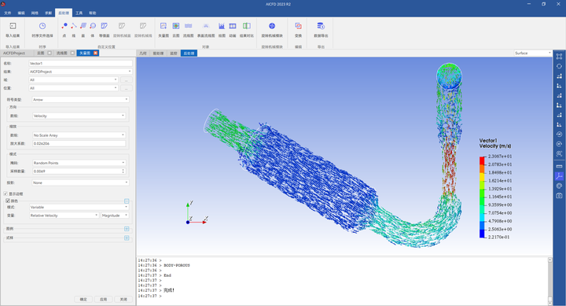Open the Relative Velocity variable dropdown

(64, 216)
